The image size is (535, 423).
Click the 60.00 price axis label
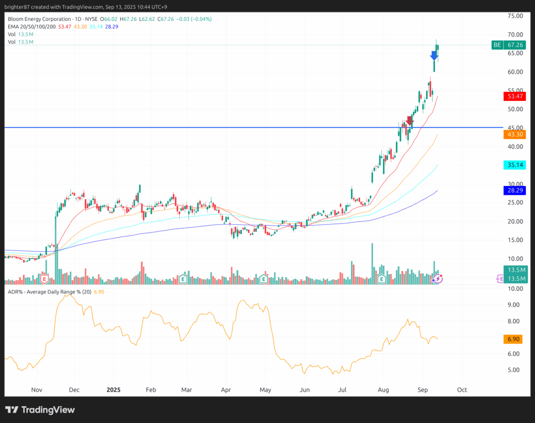(515, 72)
